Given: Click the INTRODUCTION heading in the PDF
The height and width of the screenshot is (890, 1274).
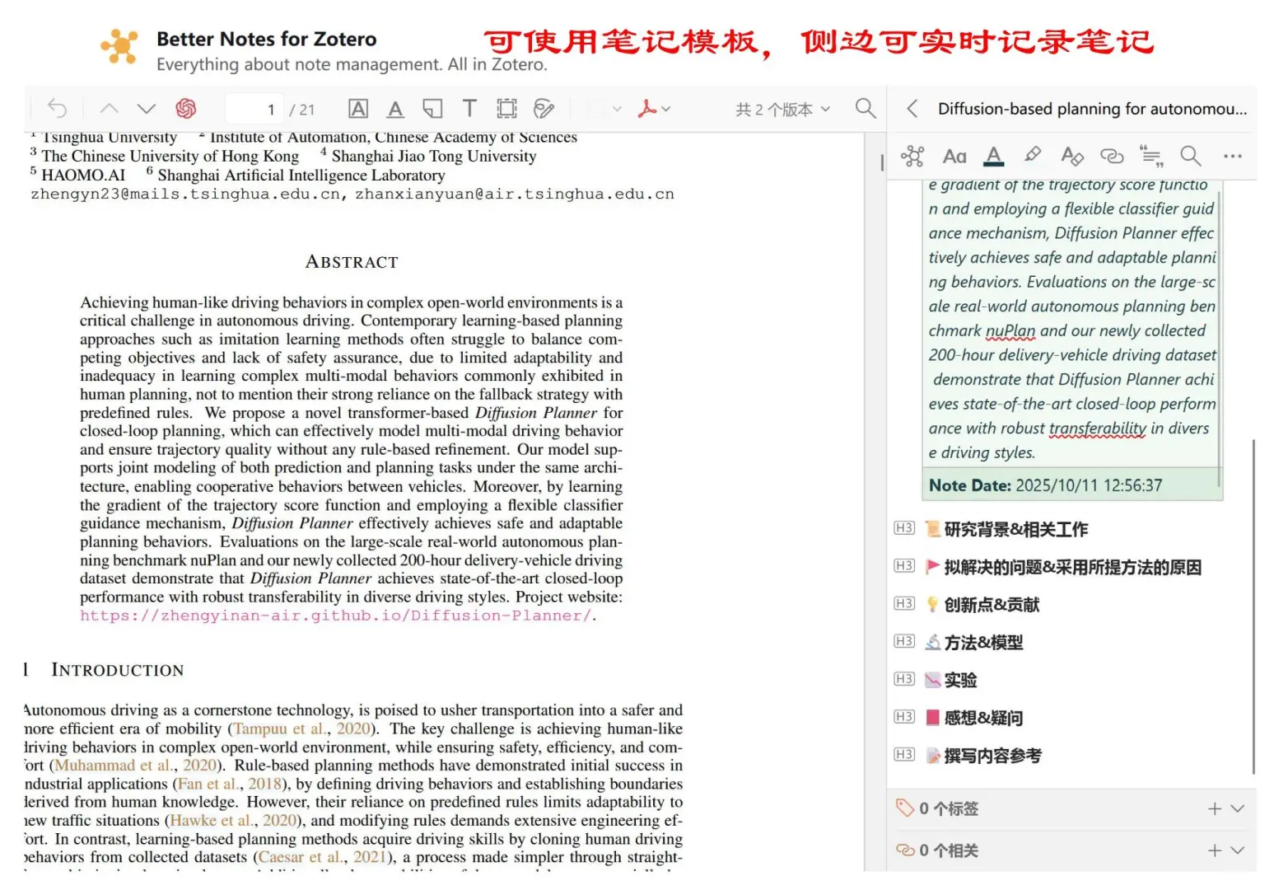Looking at the screenshot, I should click(x=117, y=670).
